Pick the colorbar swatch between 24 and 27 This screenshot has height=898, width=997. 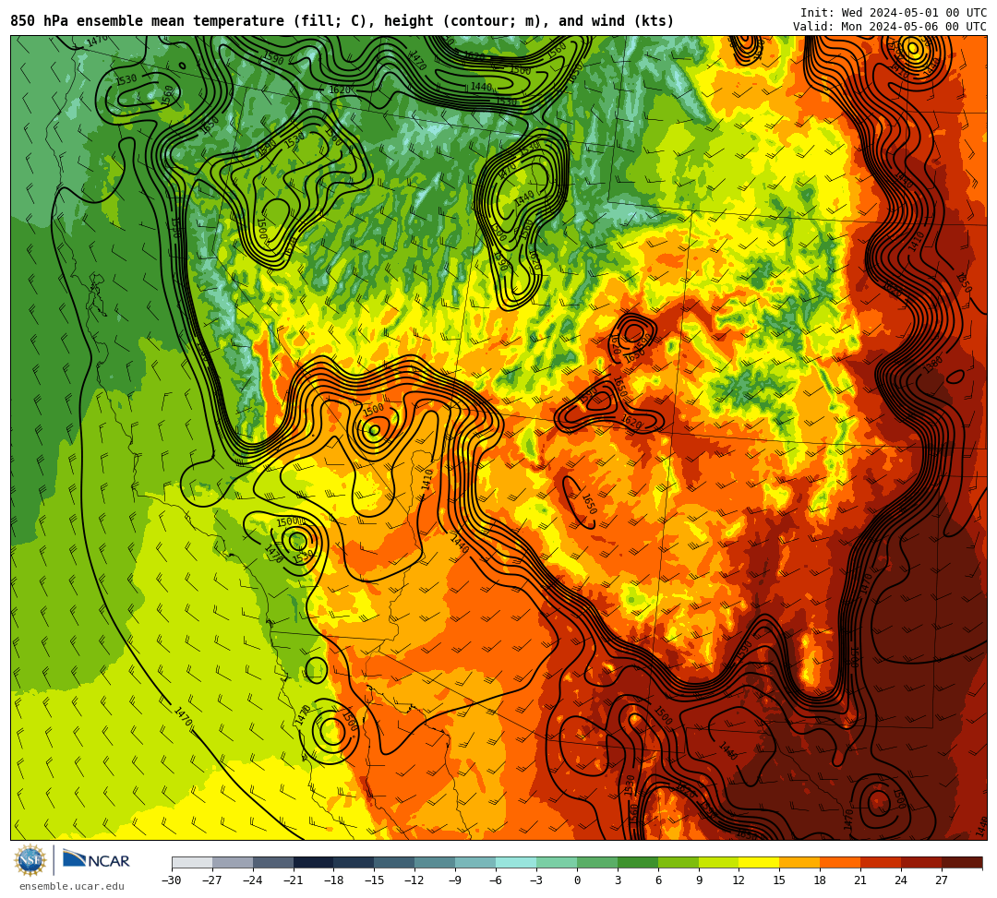tap(921, 862)
